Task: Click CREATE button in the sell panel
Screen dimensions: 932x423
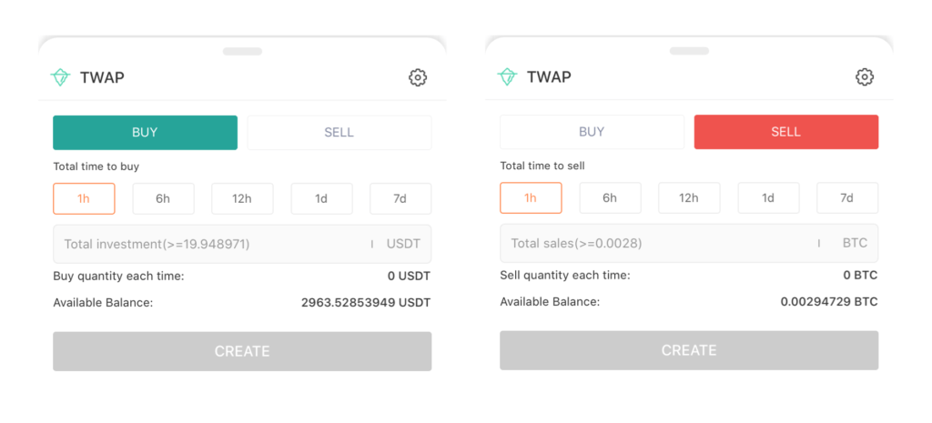Action: click(x=689, y=350)
